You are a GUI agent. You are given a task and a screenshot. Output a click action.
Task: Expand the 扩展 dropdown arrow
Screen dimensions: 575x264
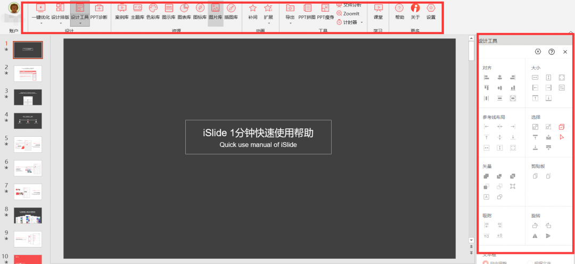point(268,24)
